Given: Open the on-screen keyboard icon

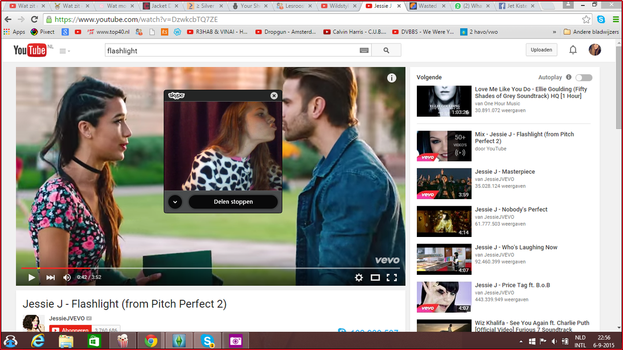Looking at the screenshot, I should [x=364, y=50].
